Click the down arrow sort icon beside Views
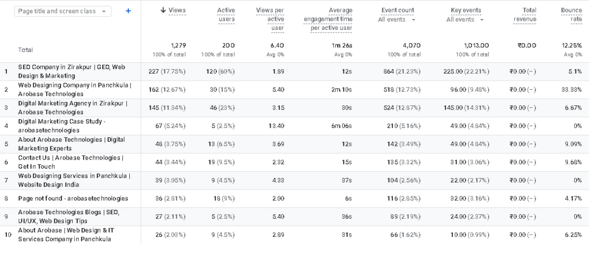This screenshot has height=254, width=591. click(163, 10)
